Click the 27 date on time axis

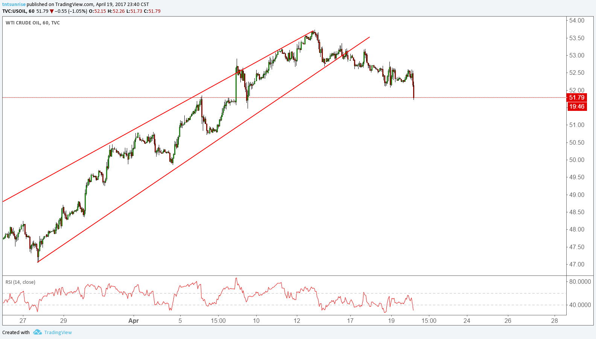coord(23,321)
